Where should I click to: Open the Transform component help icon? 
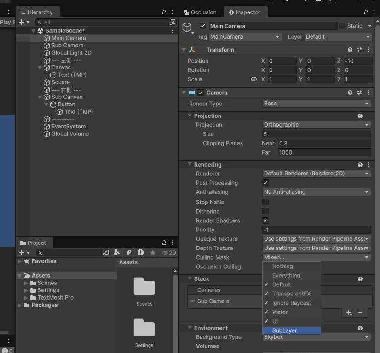pyautogui.click(x=350, y=50)
